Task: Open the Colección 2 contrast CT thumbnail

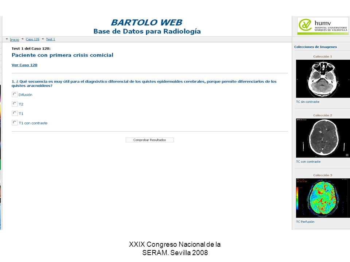Action: [x=323, y=138]
